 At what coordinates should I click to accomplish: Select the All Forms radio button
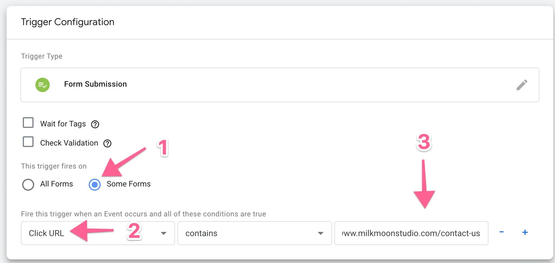(28, 185)
